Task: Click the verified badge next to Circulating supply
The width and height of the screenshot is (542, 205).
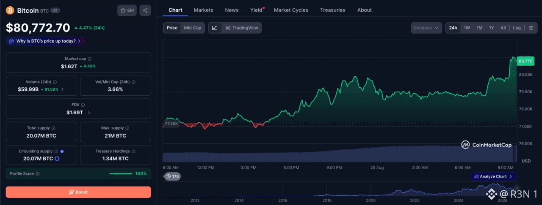Action: (62, 151)
